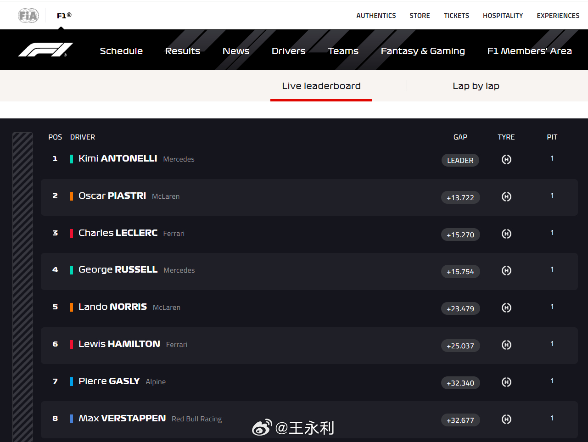Click the POS column header

coord(55,137)
